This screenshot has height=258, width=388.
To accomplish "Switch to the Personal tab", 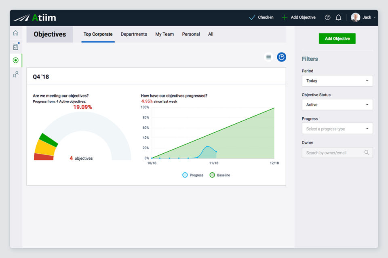I will coord(191,34).
